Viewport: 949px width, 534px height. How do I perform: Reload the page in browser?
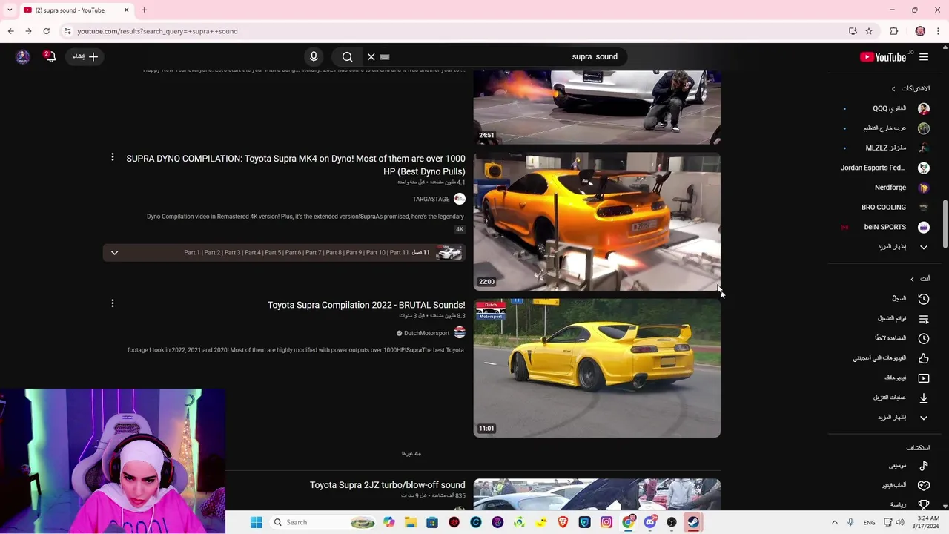46,31
